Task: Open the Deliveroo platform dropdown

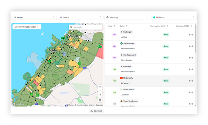Action: click(x=174, y=17)
